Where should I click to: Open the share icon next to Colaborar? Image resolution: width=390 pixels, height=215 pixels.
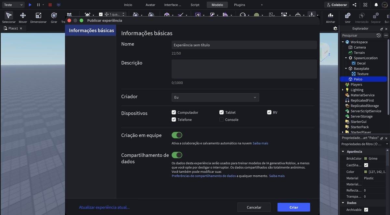[x=355, y=5]
